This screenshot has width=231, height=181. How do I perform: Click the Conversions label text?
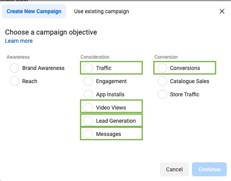(185, 68)
